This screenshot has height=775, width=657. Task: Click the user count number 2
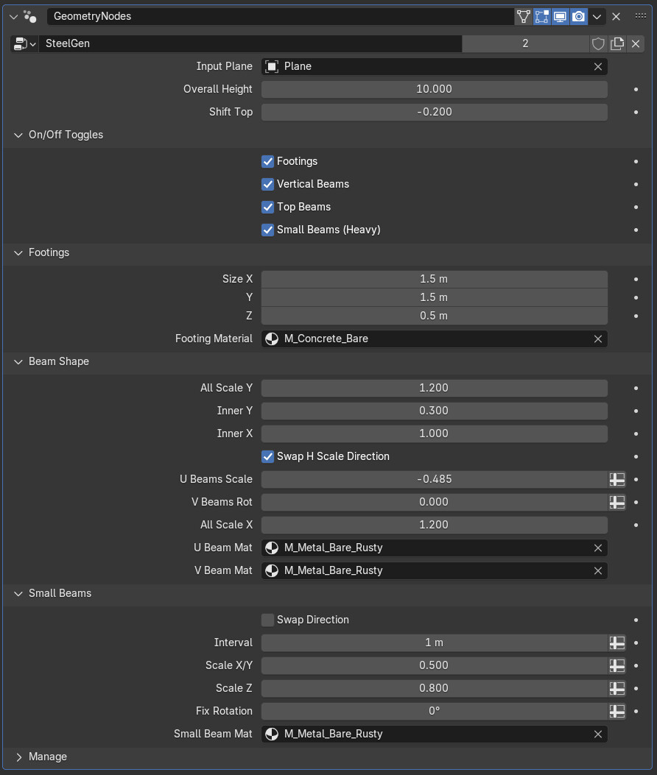[525, 43]
